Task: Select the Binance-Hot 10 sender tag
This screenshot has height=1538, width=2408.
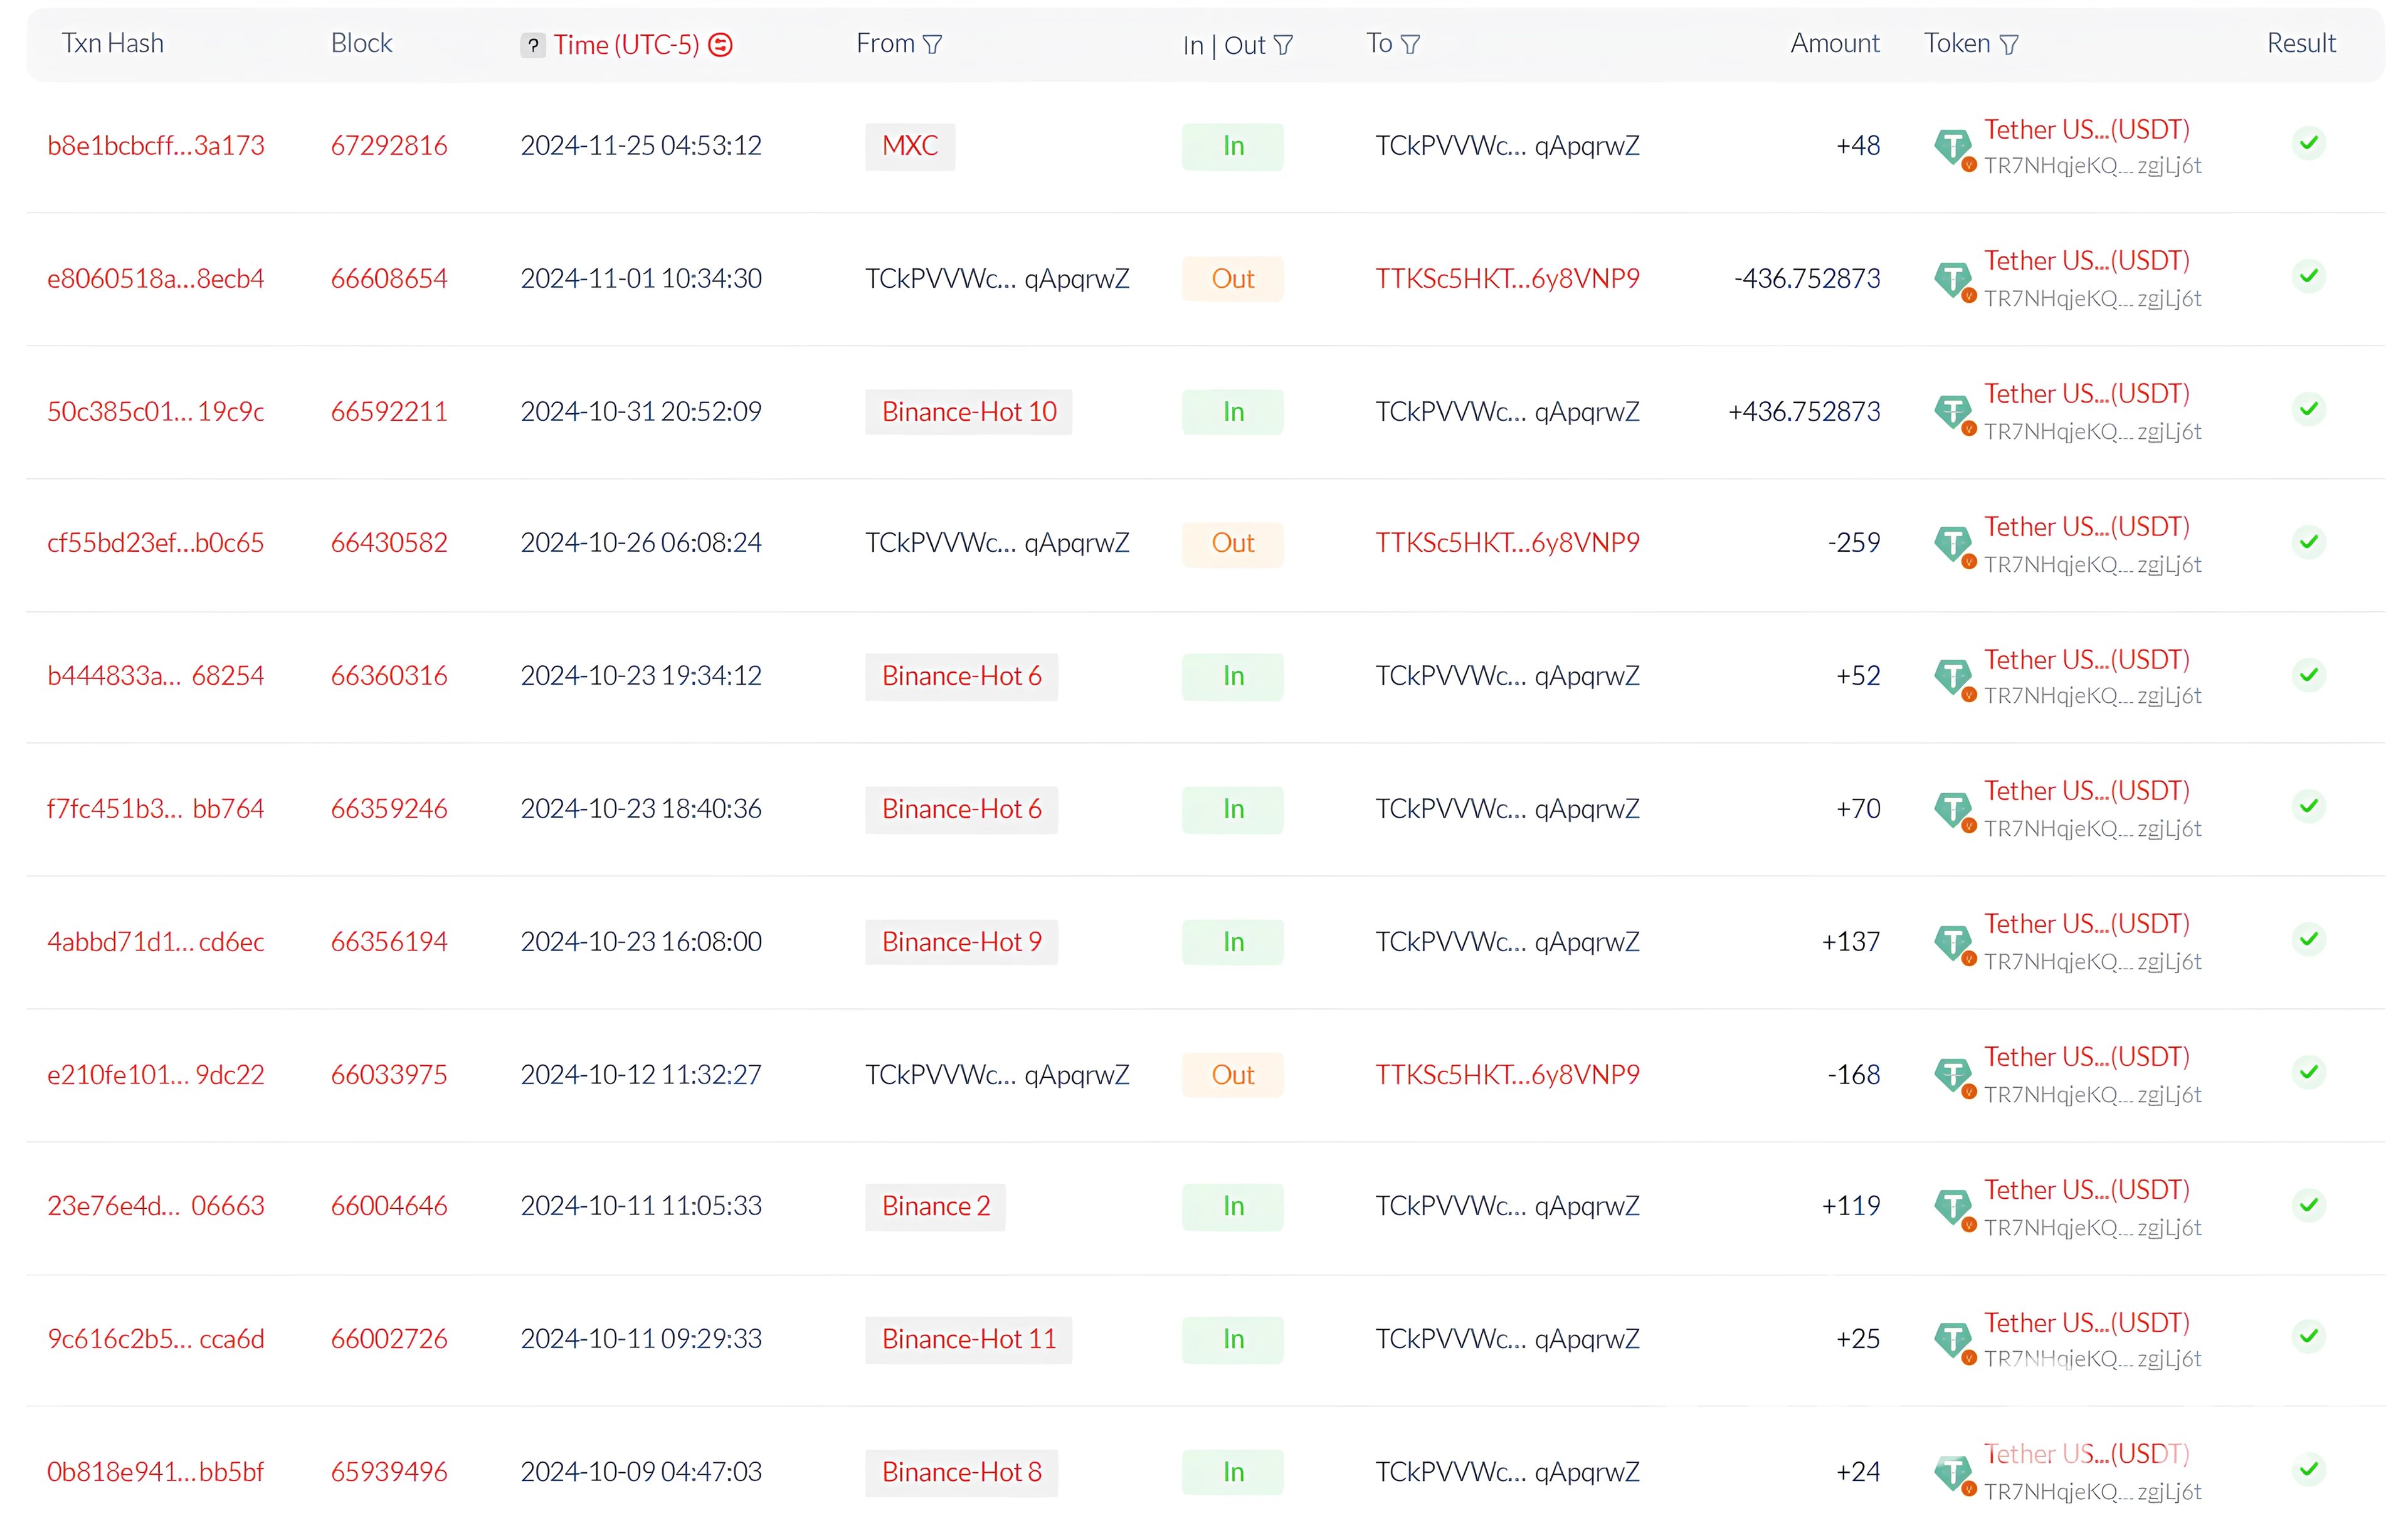Action: pos(968,412)
